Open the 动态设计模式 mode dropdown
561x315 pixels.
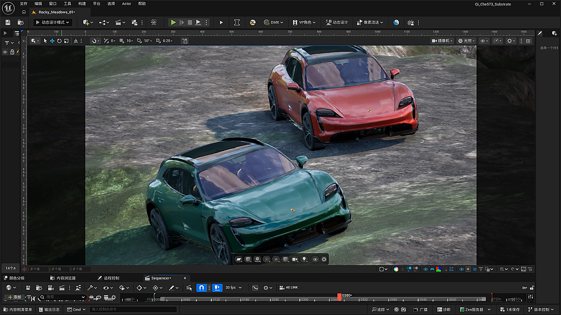click(52, 22)
